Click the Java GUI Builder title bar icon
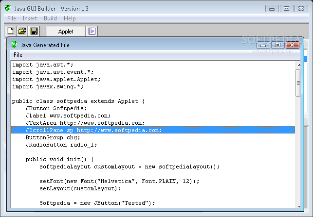The height and width of the screenshot is (217, 313). tap(8, 8)
